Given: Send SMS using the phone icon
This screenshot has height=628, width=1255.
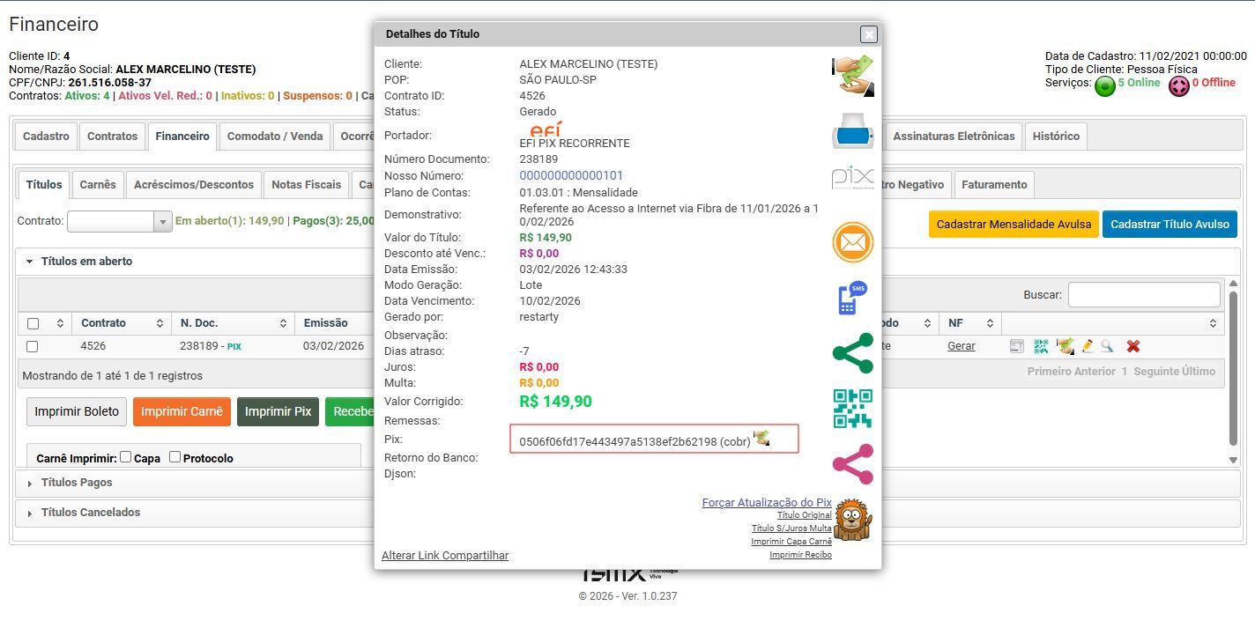Looking at the screenshot, I should point(852,298).
